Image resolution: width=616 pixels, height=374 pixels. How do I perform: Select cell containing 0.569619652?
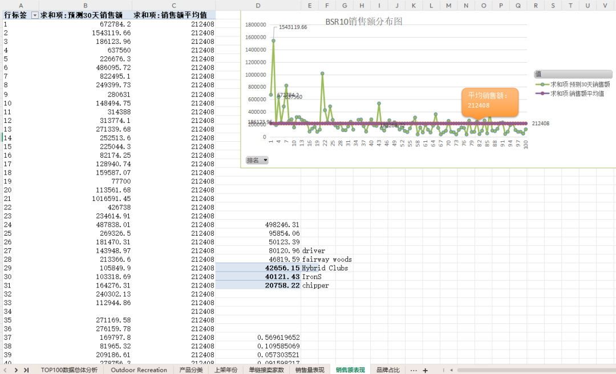[258, 337]
